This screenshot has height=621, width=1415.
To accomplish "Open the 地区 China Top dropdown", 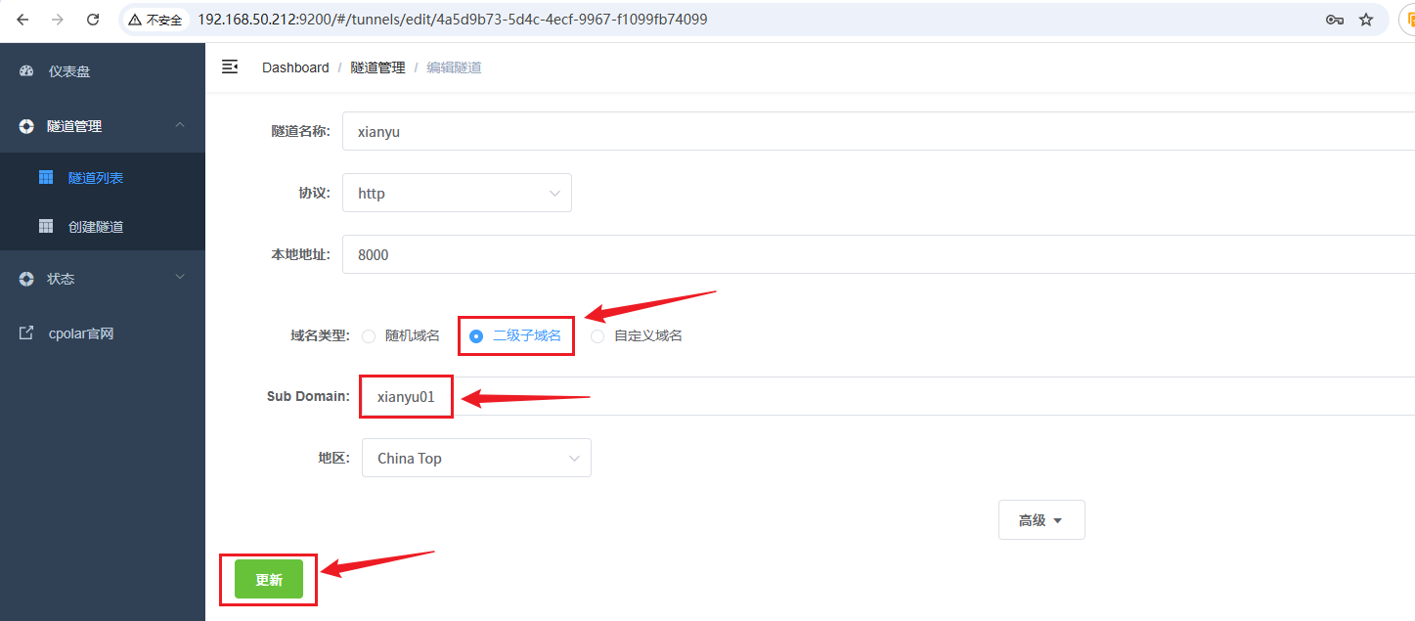I will coord(476,458).
